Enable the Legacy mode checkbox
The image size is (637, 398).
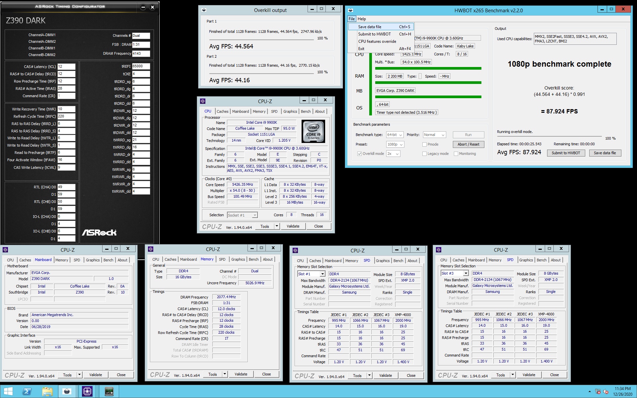(424, 154)
